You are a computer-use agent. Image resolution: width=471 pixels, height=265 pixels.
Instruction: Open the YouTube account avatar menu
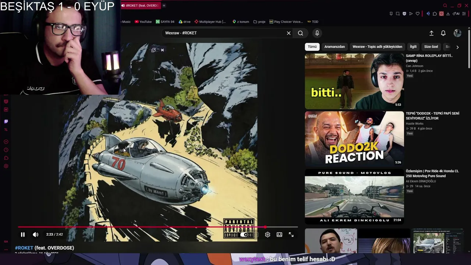coord(457,33)
